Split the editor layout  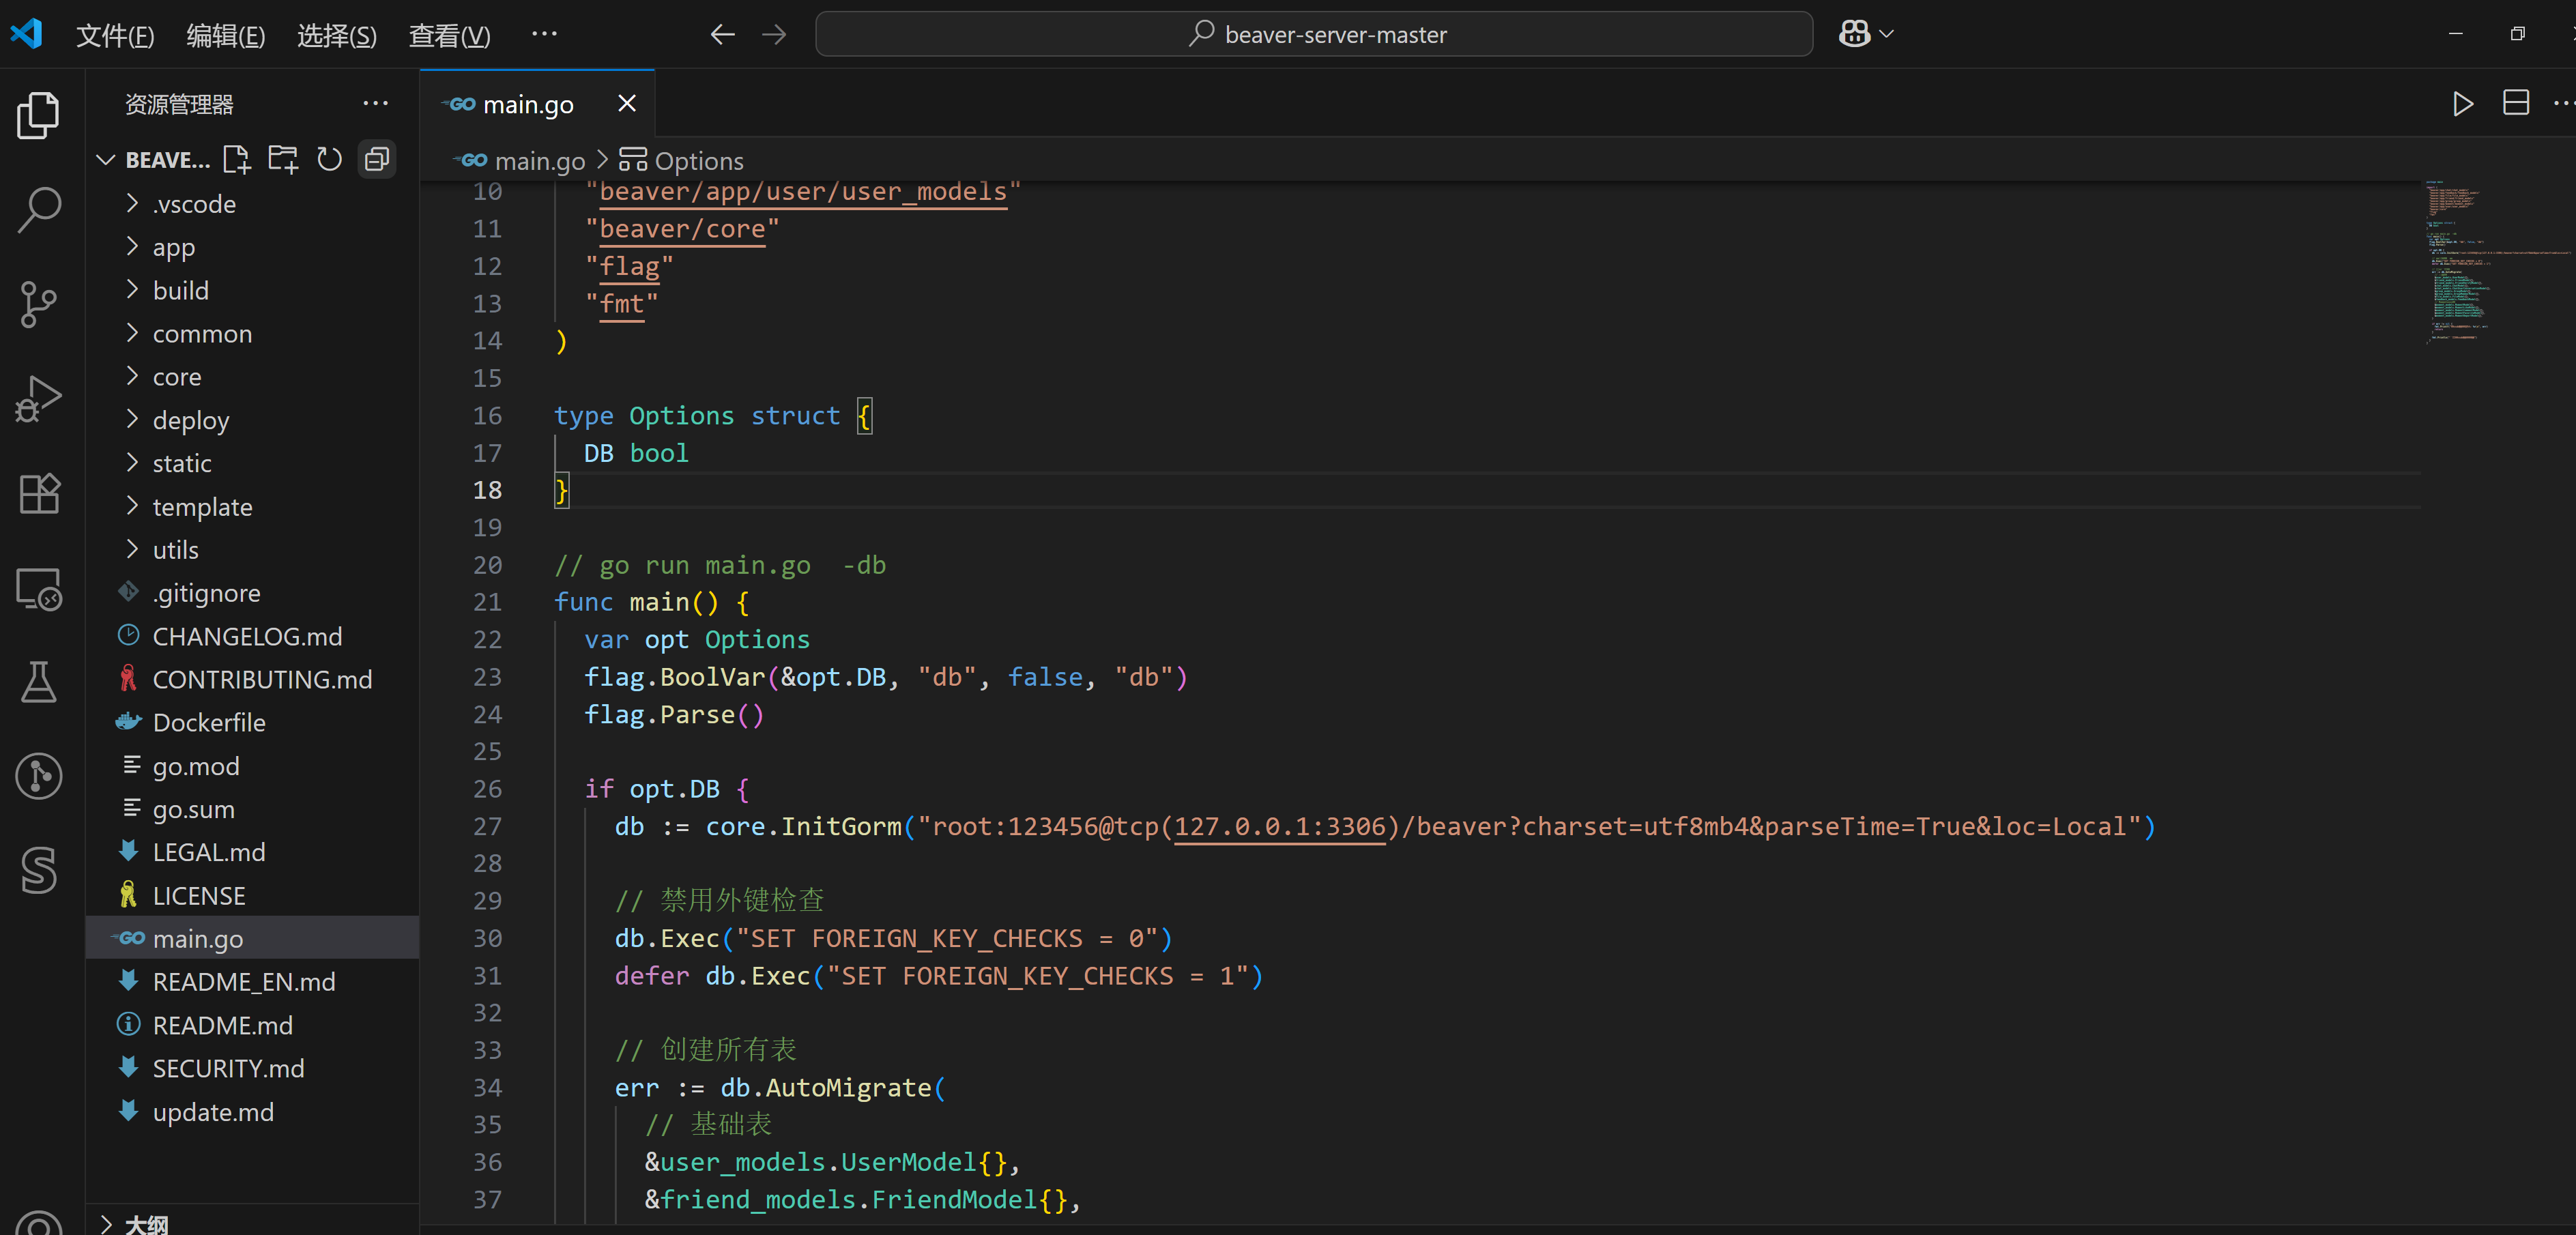pyautogui.click(x=2516, y=103)
